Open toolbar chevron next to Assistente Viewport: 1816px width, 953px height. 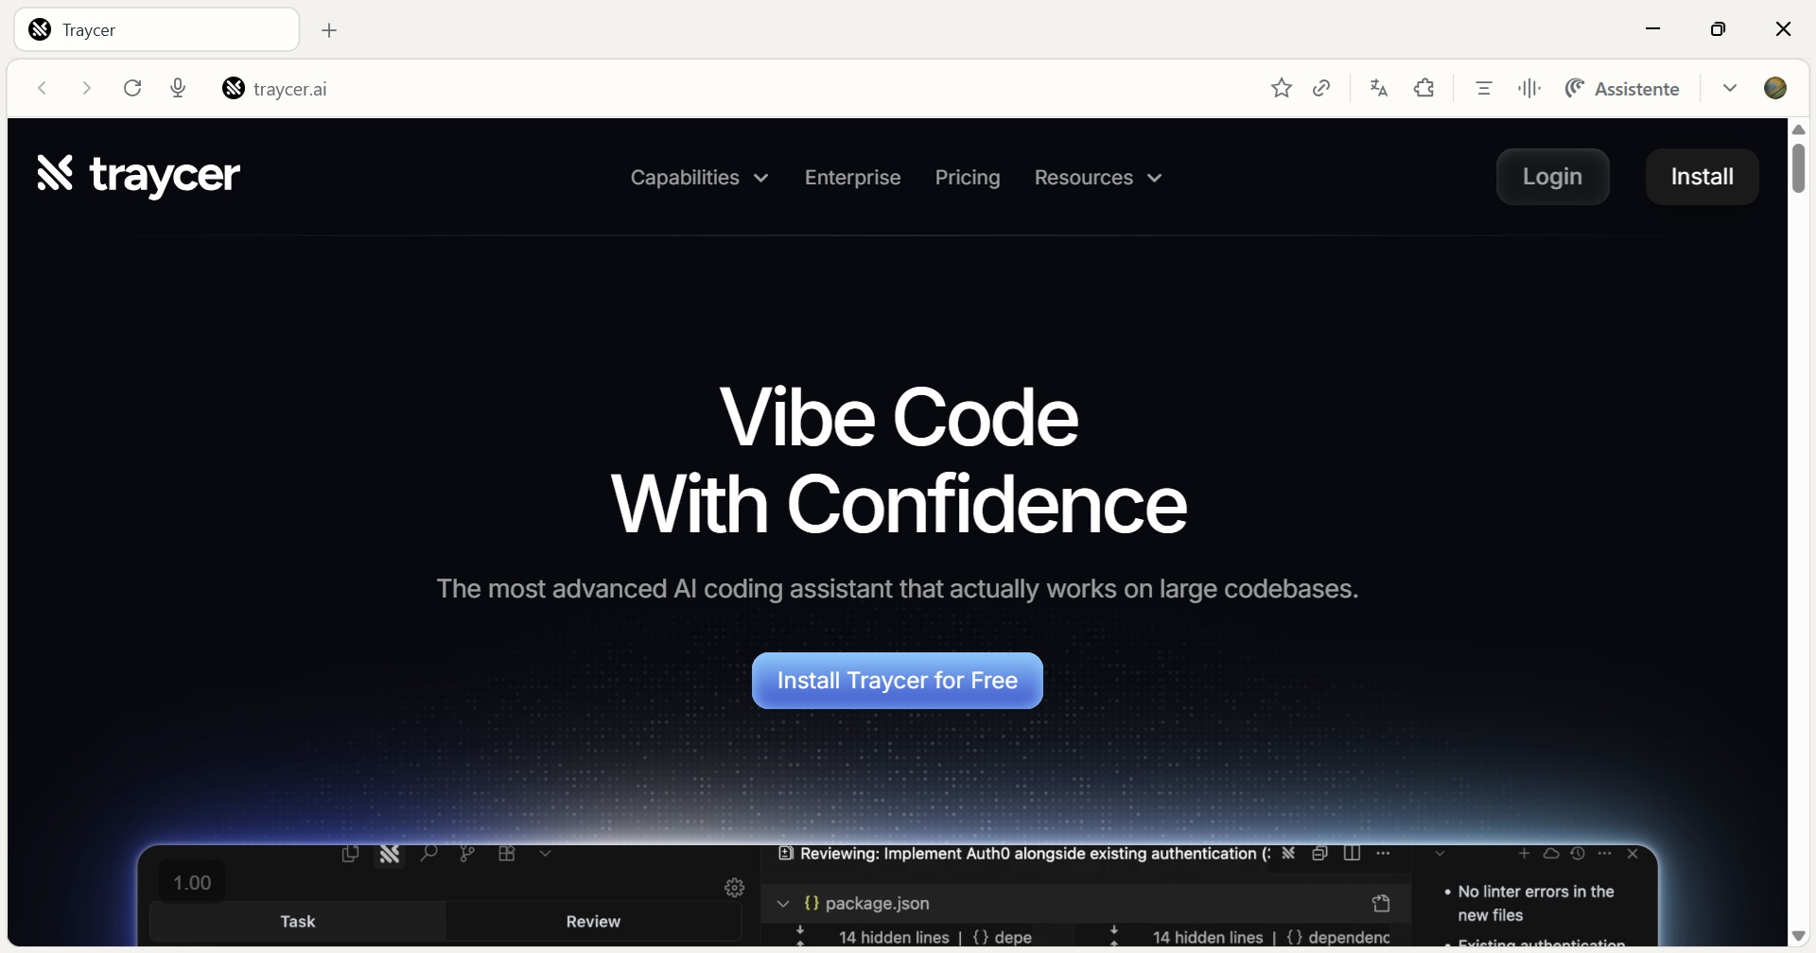[x=1729, y=88]
